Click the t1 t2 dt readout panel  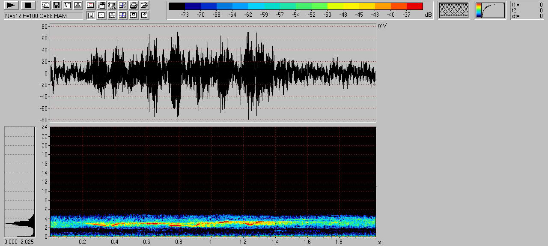(x=527, y=10)
